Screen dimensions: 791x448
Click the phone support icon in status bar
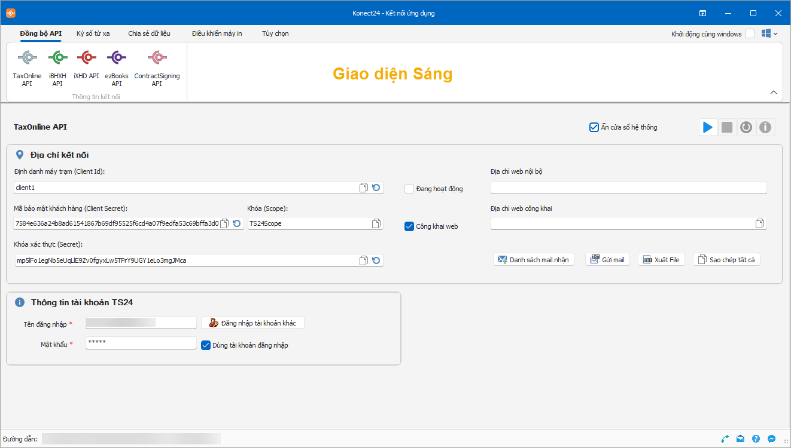[x=725, y=438]
